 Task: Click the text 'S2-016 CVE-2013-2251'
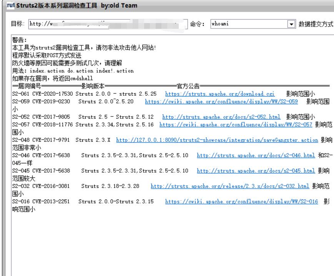click(x=41, y=201)
